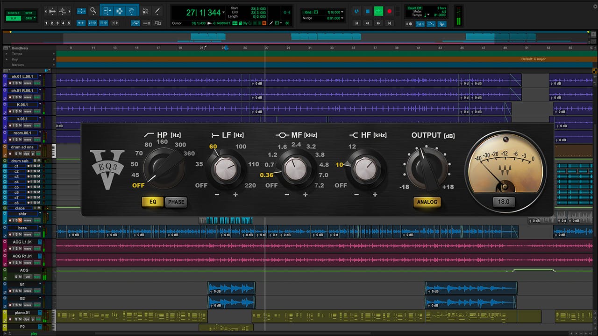Select the Scrubber speaker tool
The image size is (598, 336).
(x=145, y=11)
